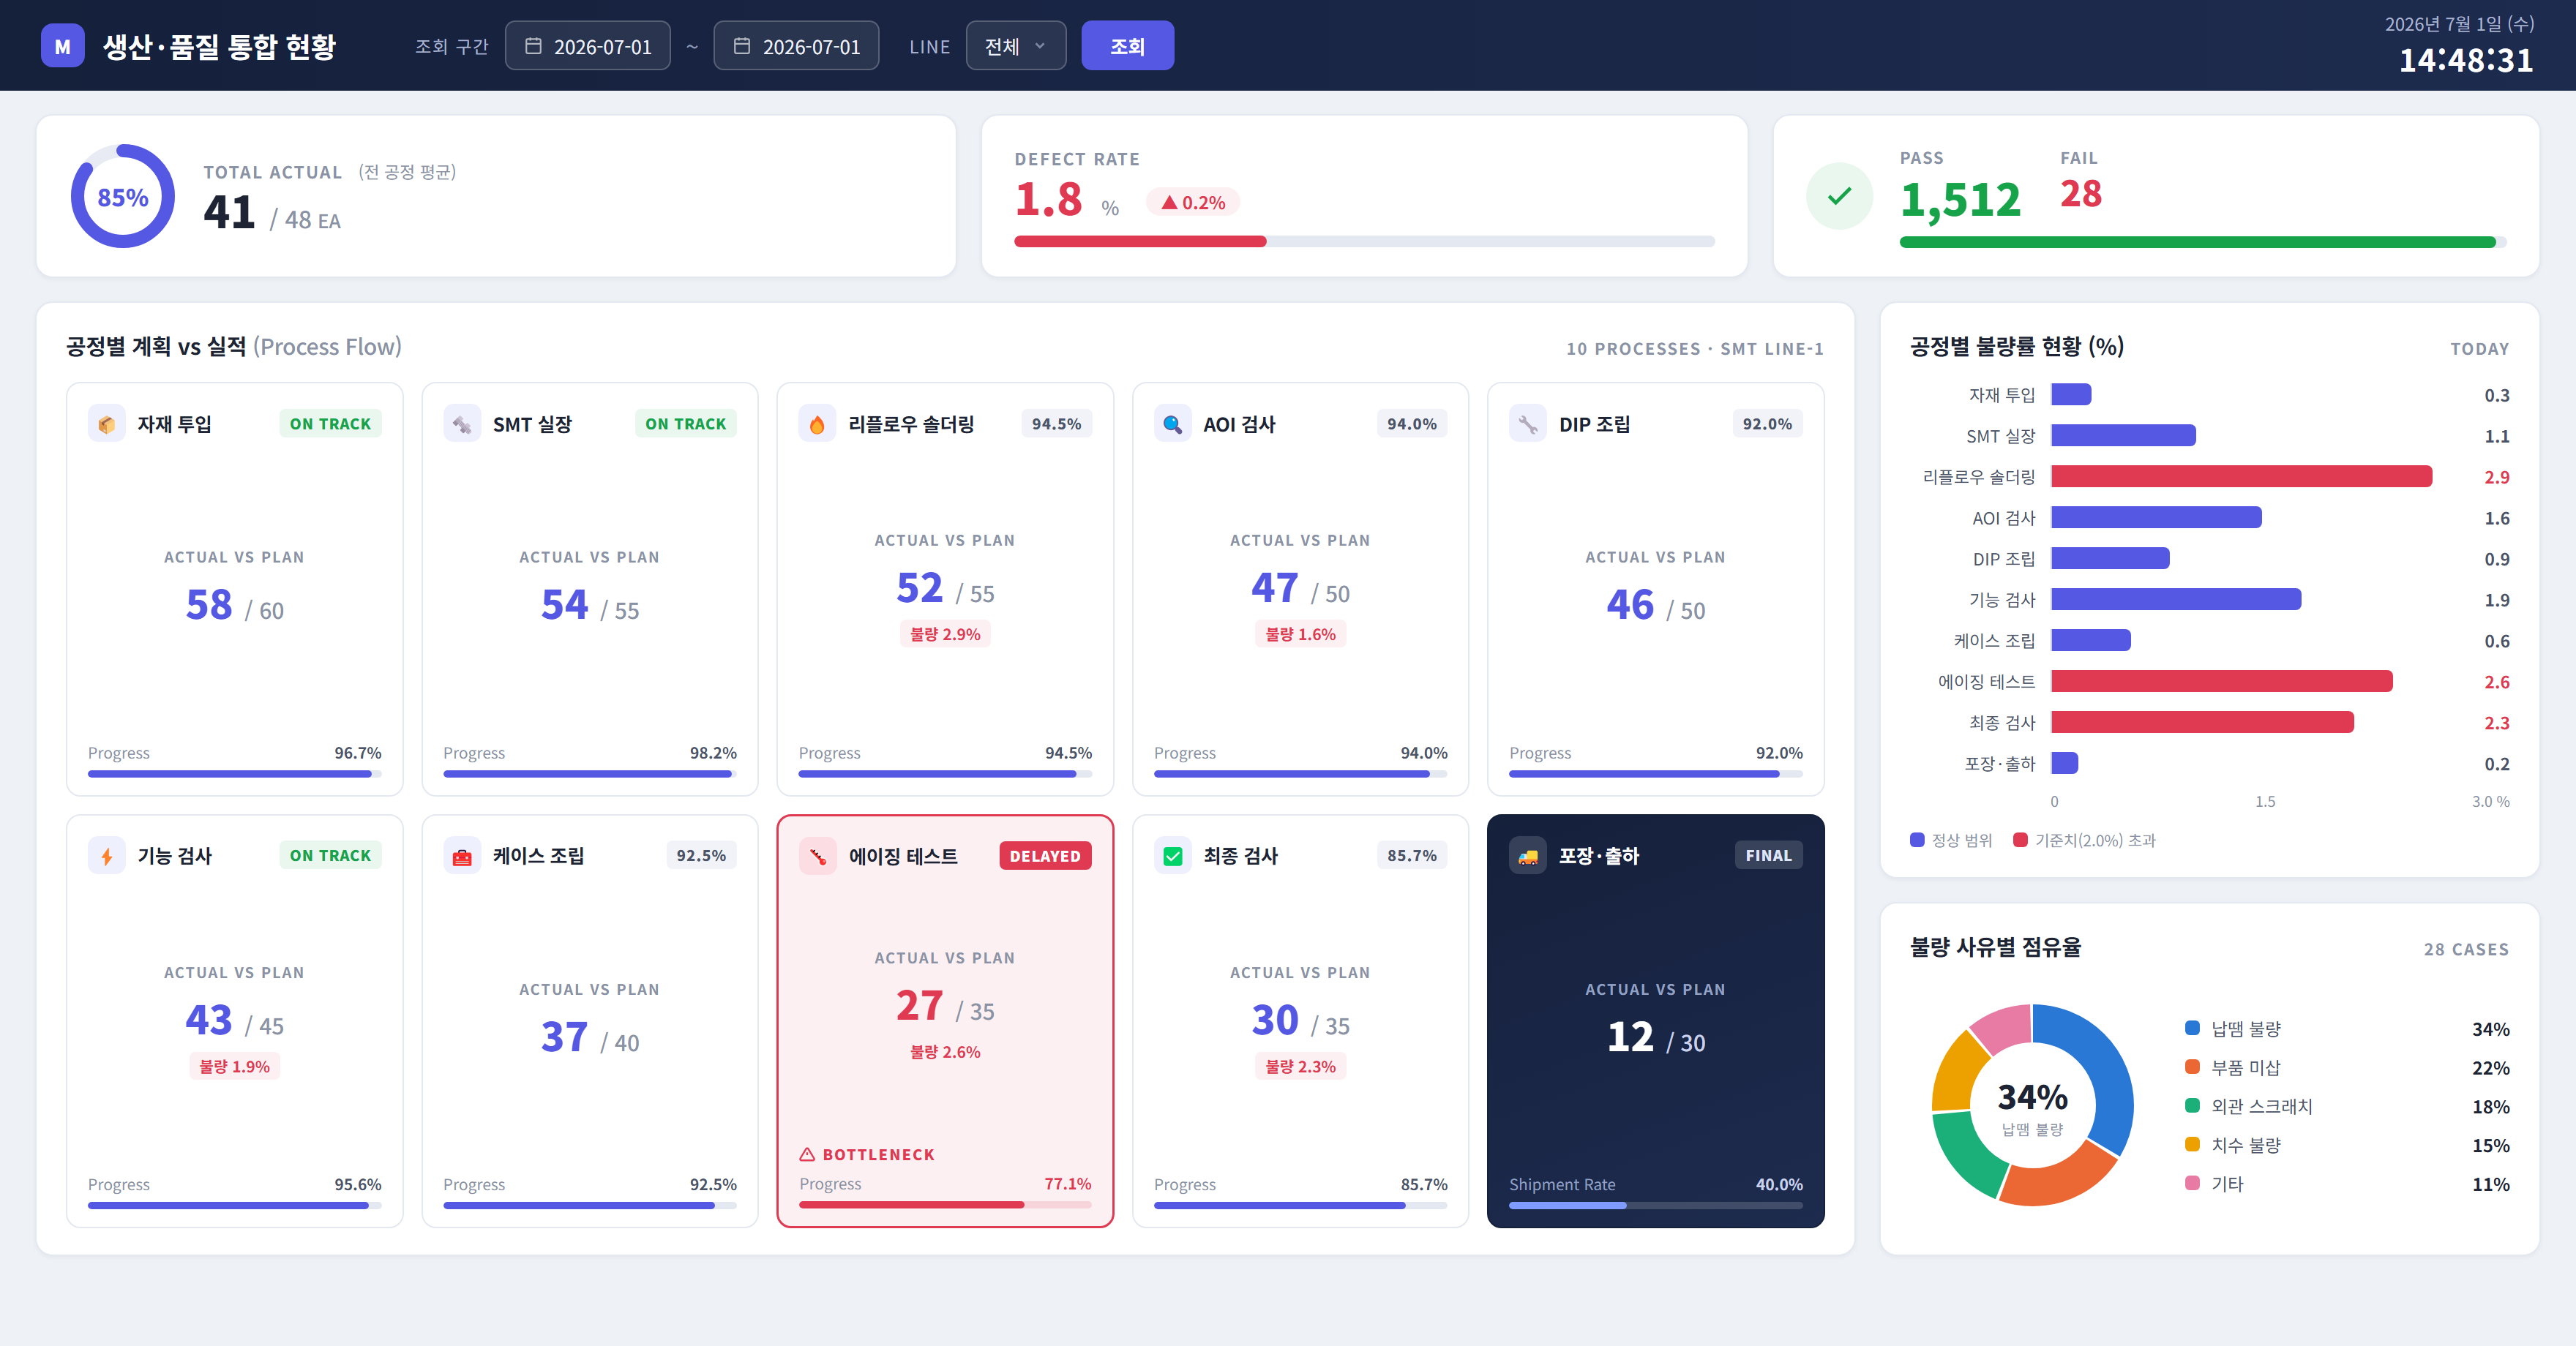Screen dimensions: 2576x1346
Task: Click the 기능 검사 lightning icon
Action: (107, 855)
